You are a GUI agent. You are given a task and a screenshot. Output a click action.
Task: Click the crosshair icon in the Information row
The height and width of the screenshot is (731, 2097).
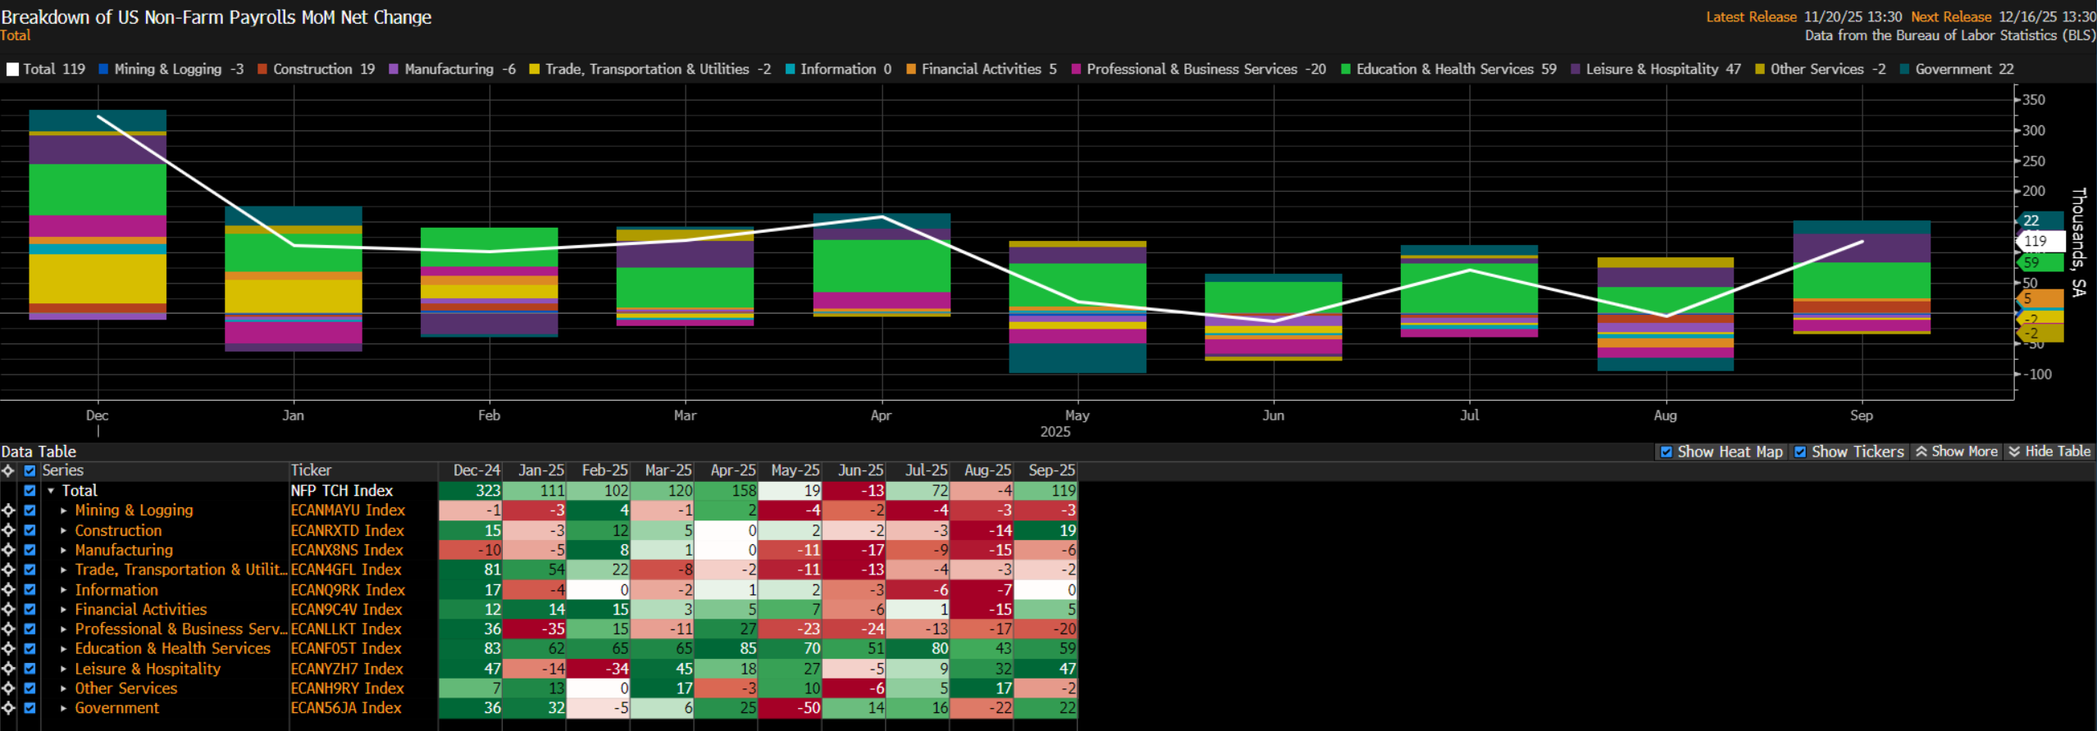pyautogui.click(x=8, y=589)
